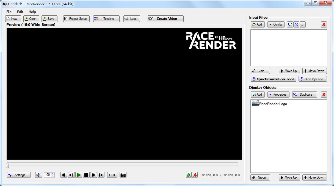Click Side by Side button
This screenshot has height=186, width=334.
tap(313, 79)
